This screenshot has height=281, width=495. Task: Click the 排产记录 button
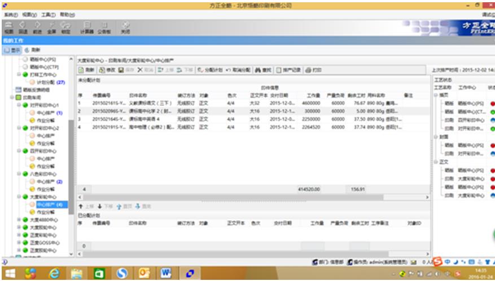288,70
